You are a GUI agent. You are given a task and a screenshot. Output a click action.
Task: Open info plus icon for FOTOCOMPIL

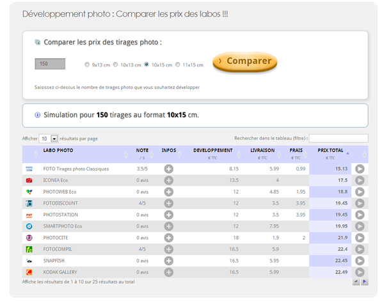[168, 249]
